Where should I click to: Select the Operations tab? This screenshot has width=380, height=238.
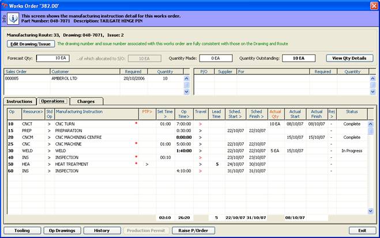point(53,101)
